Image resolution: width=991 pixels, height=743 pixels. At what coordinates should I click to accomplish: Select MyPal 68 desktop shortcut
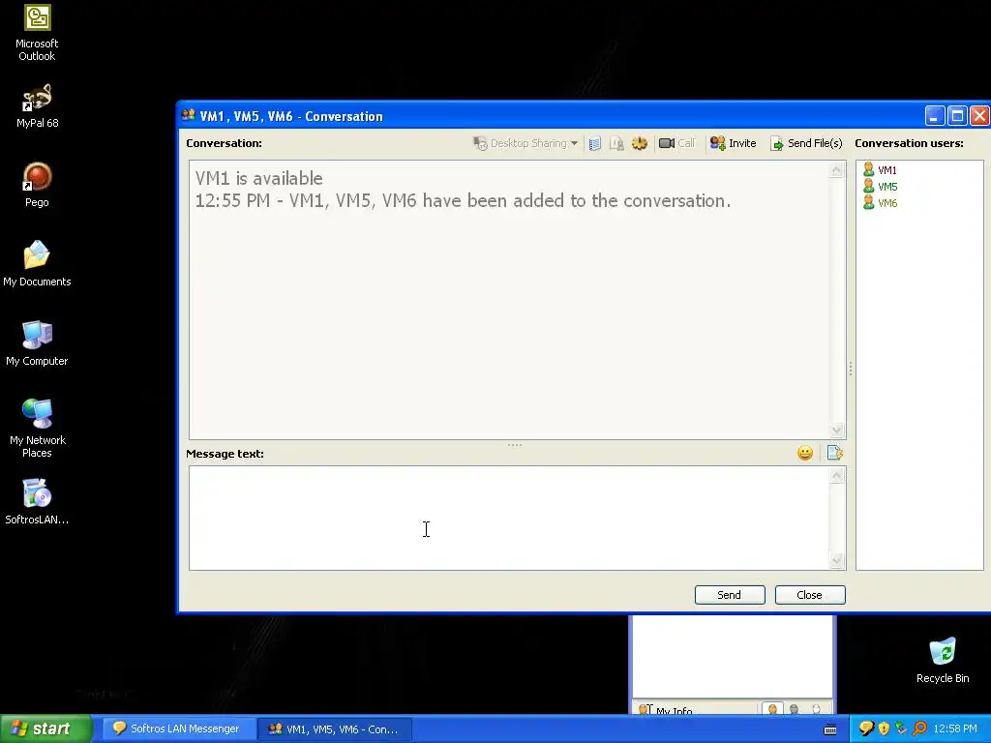[x=37, y=106]
